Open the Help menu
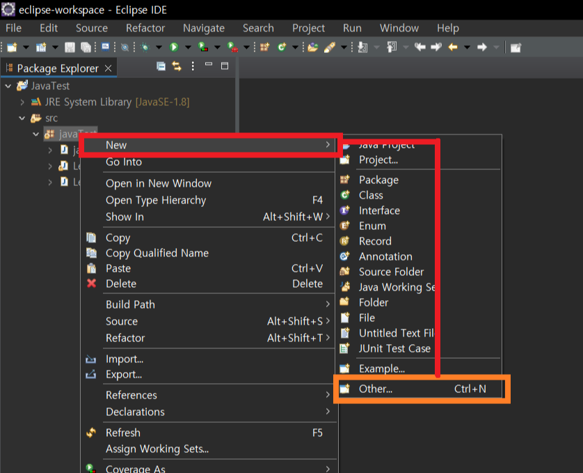The image size is (583, 473). pos(448,29)
